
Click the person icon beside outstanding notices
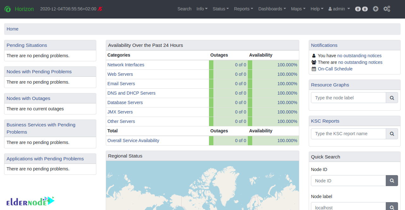click(313, 55)
